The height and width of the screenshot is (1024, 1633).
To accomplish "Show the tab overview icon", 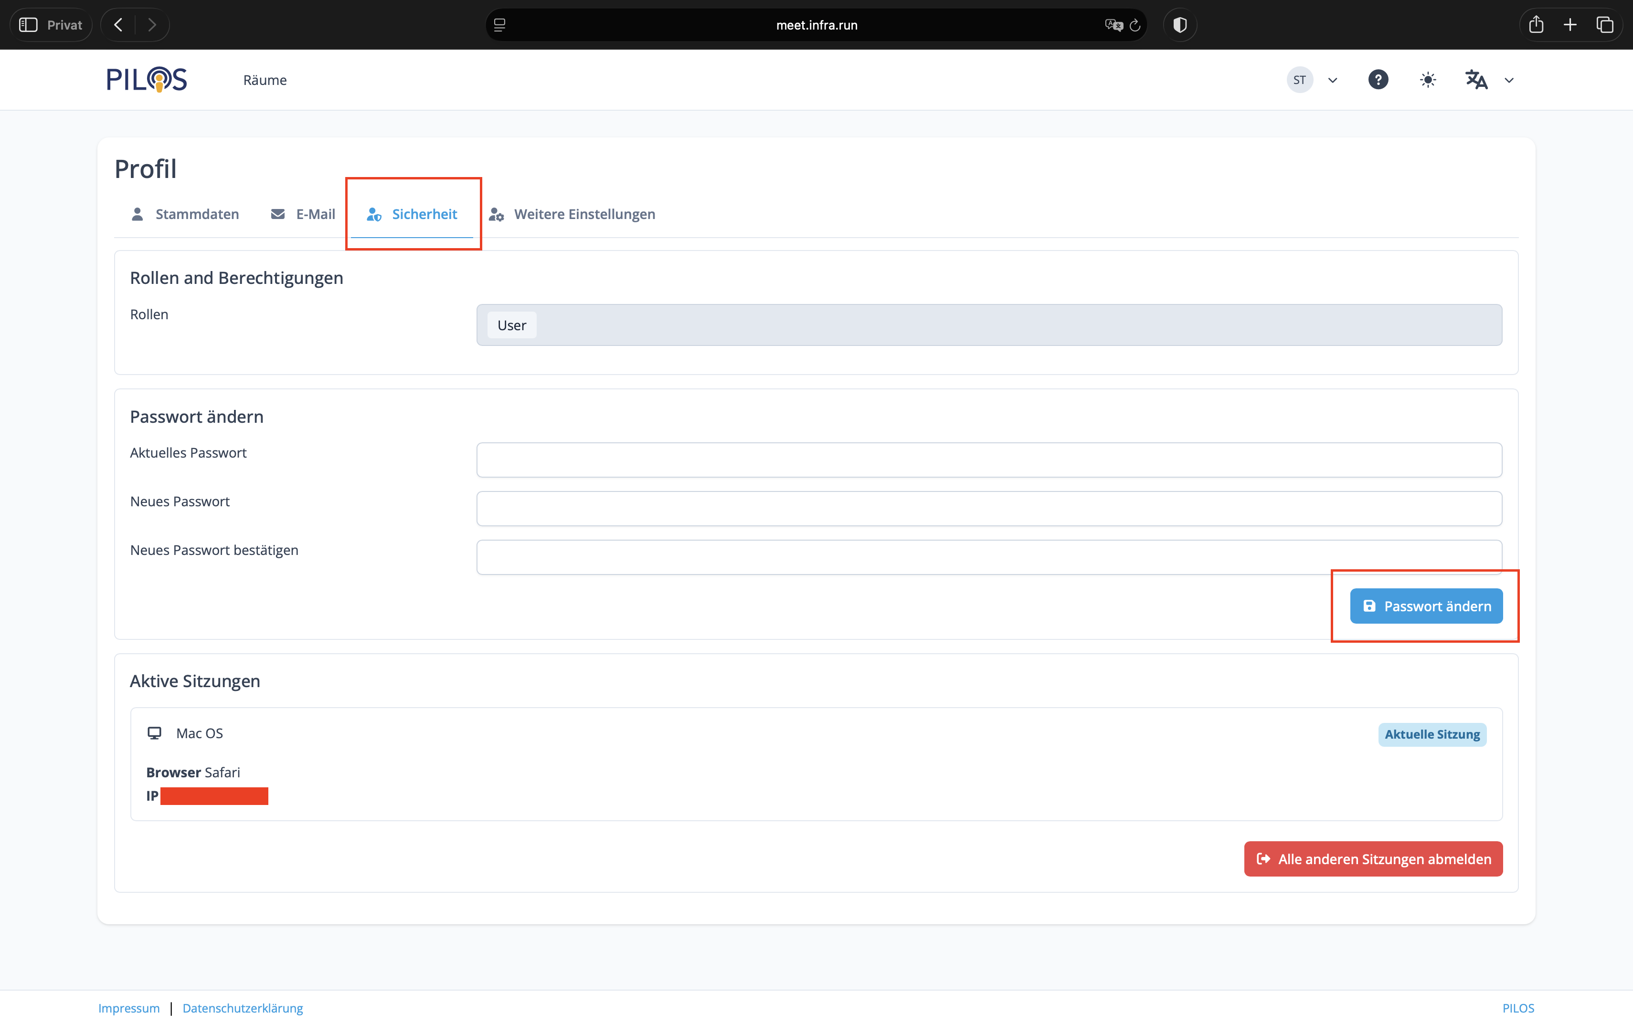I will tap(1604, 25).
